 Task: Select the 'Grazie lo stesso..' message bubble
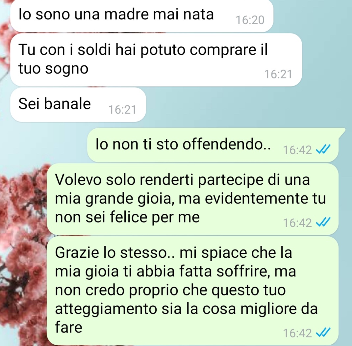[192, 291]
